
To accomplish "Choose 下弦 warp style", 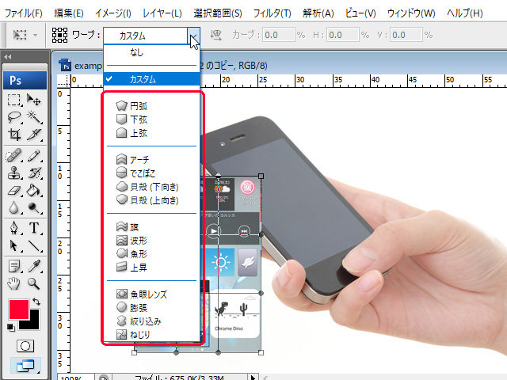I will (151, 120).
